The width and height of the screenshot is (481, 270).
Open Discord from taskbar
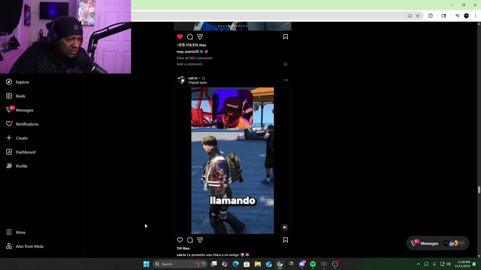302,264
